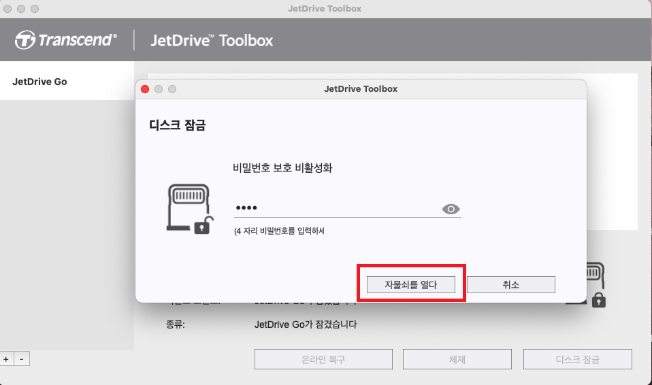Click the minus button below the sidebar
The width and height of the screenshot is (652, 385).
[22, 358]
